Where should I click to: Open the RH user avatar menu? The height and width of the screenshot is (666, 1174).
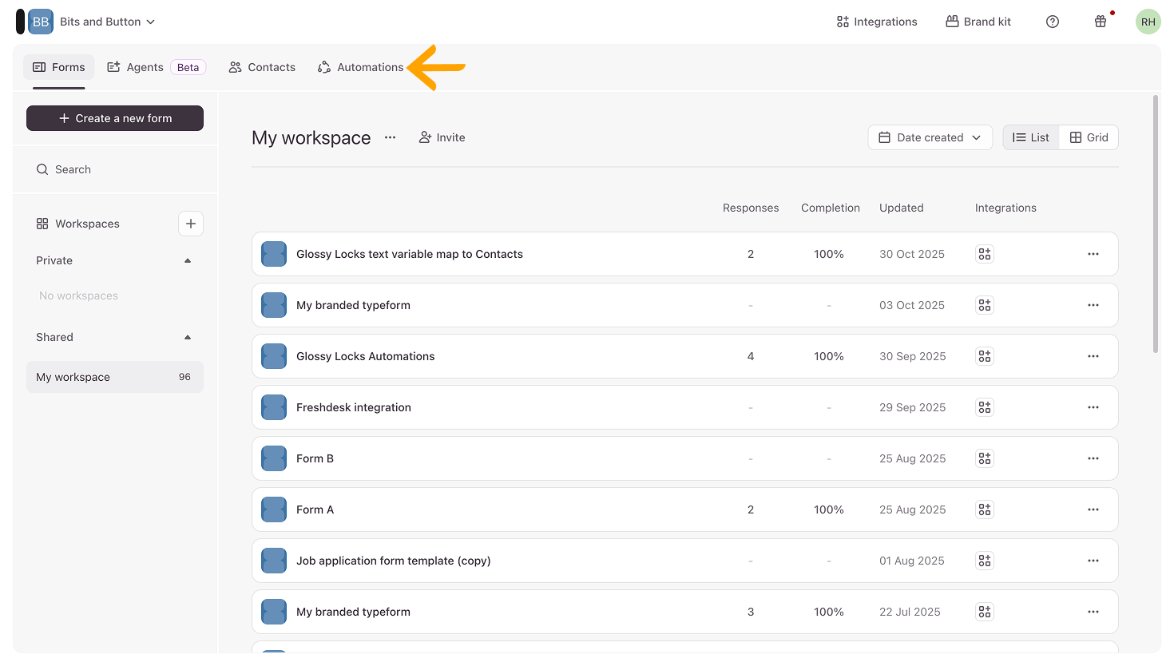click(x=1148, y=22)
